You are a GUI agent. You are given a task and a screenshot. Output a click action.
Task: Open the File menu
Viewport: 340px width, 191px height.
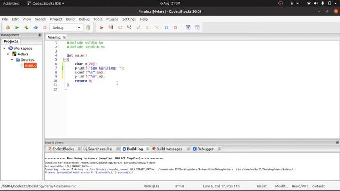(x=5, y=19)
